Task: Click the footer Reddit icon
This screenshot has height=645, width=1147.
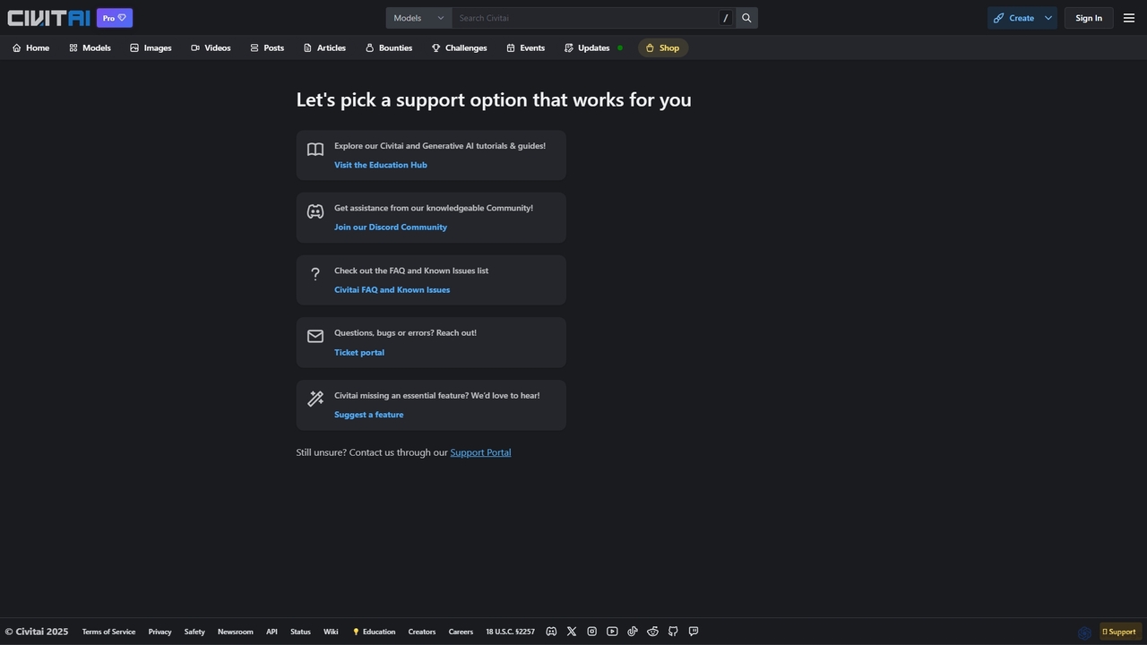Action: (x=652, y=632)
